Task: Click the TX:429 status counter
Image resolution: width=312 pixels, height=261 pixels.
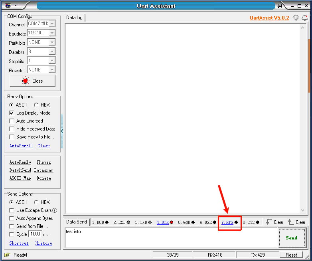Action: pos(257,255)
